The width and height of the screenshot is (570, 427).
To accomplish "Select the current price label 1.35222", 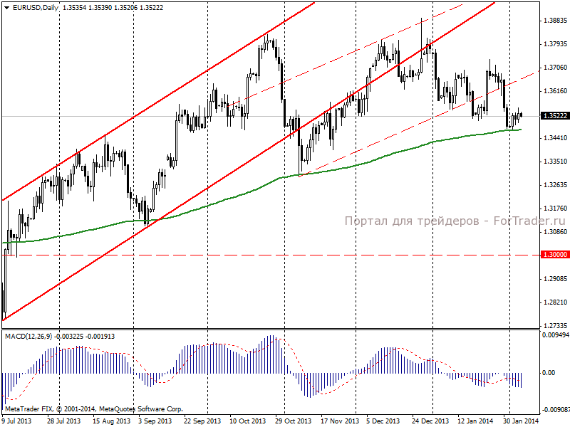I will [555, 116].
